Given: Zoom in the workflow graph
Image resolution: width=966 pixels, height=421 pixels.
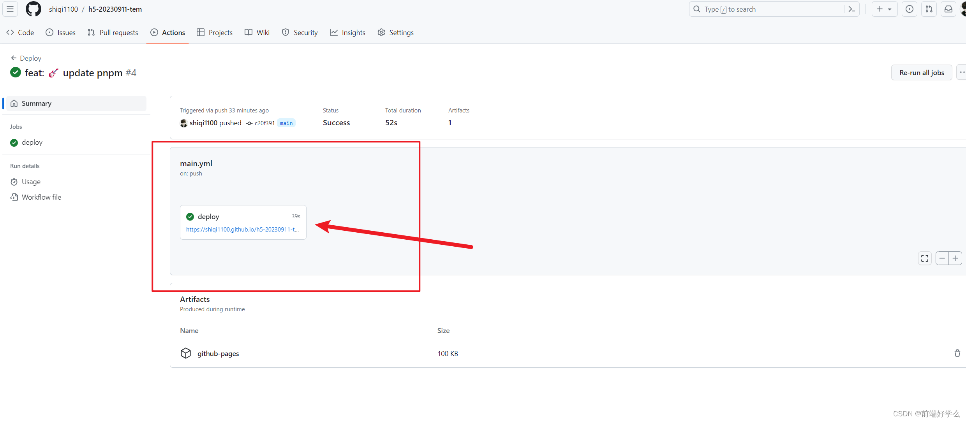Looking at the screenshot, I should (955, 258).
